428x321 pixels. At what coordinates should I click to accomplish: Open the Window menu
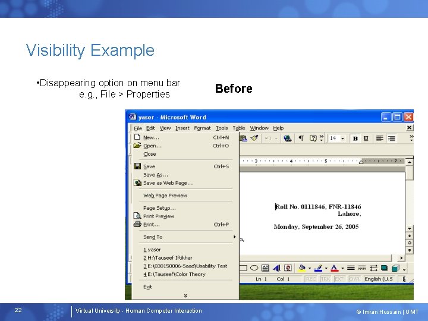click(259, 128)
